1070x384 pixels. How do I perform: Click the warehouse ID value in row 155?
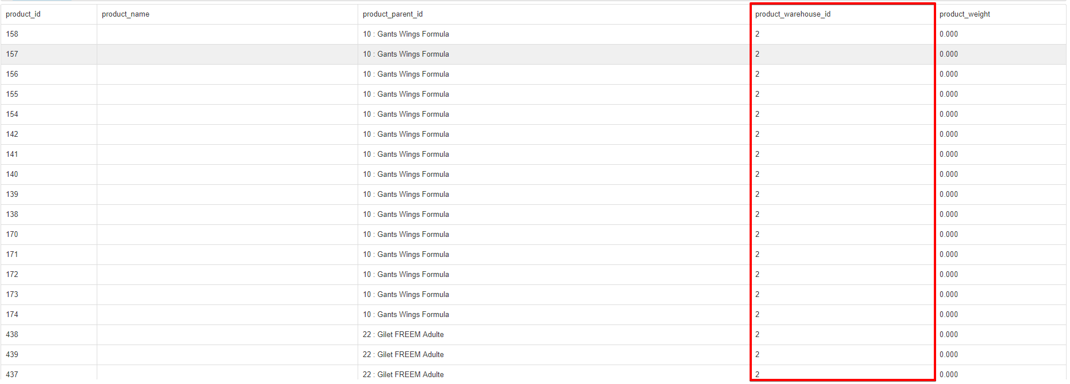[x=758, y=94]
